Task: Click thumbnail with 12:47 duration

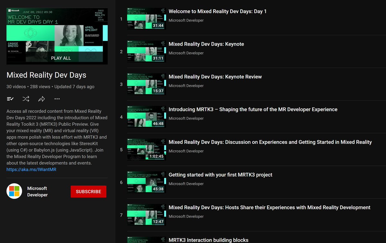Action: 146,215
